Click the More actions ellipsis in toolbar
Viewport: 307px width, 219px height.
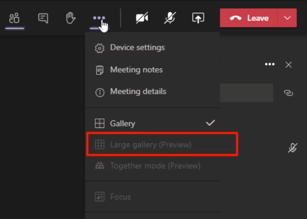99,18
